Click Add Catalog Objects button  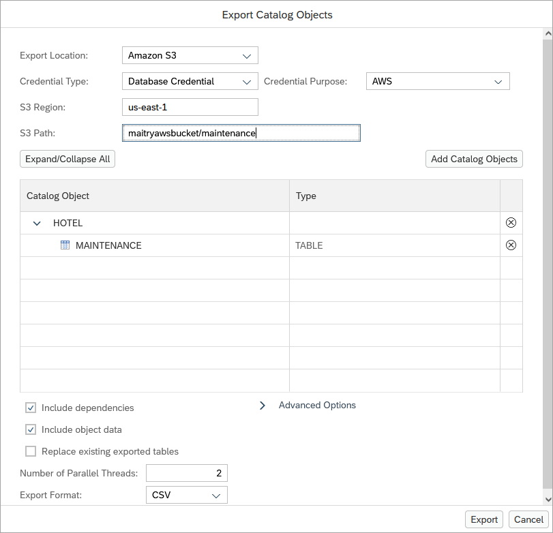click(474, 159)
